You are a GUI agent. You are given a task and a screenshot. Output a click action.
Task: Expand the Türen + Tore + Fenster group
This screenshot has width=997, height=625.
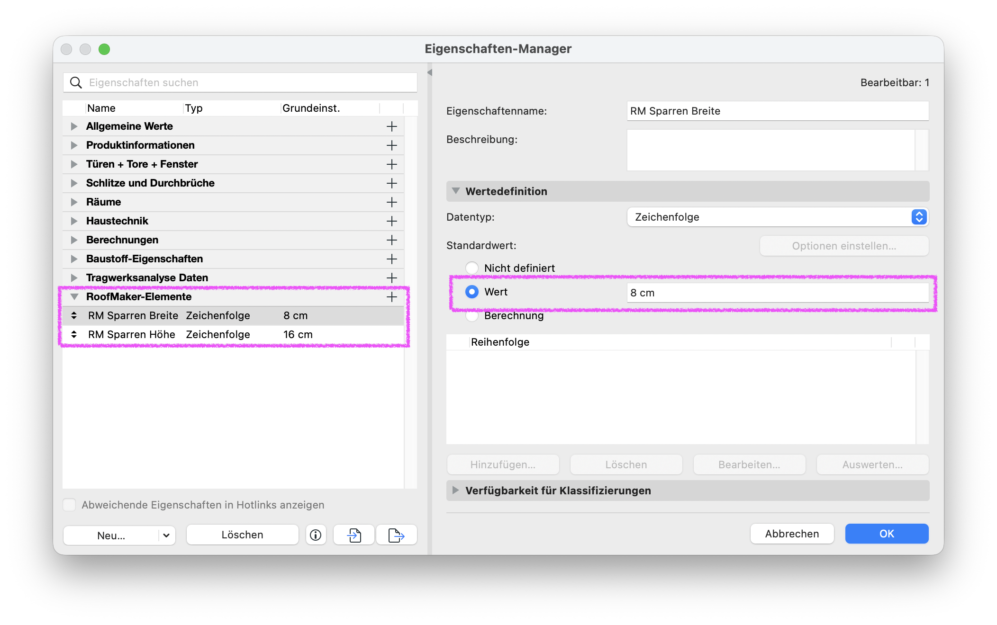[74, 164]
